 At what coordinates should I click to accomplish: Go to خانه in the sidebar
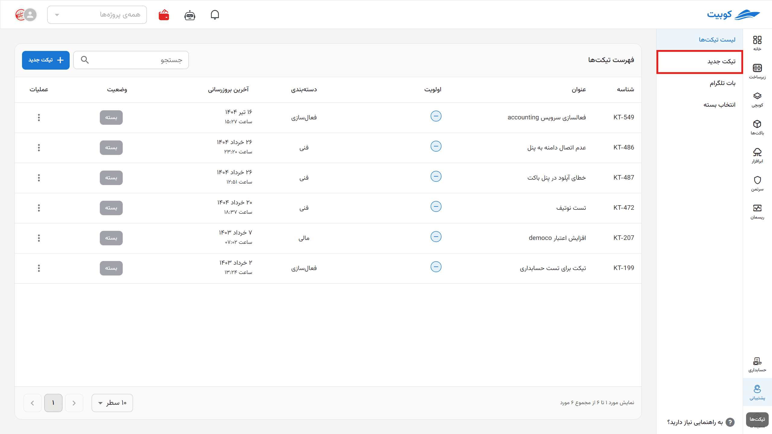tap(757, 43)
